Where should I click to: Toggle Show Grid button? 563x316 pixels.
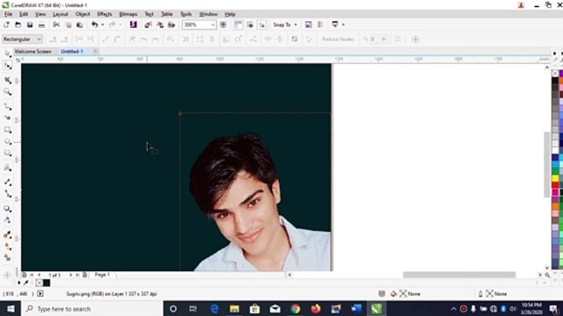tap(250, 25)
